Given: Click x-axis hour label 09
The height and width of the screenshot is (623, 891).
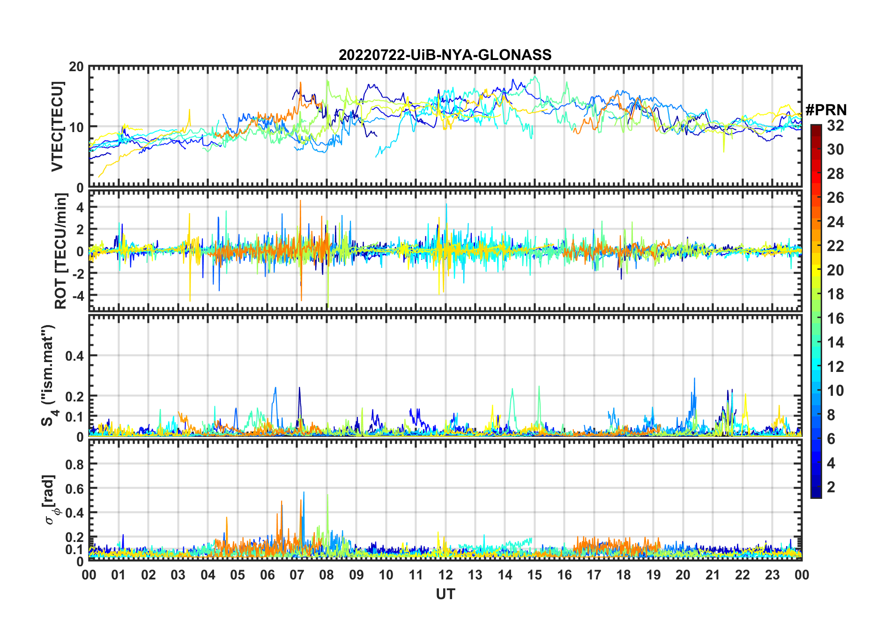Looking at the screenshot, I should coord(356,575).
